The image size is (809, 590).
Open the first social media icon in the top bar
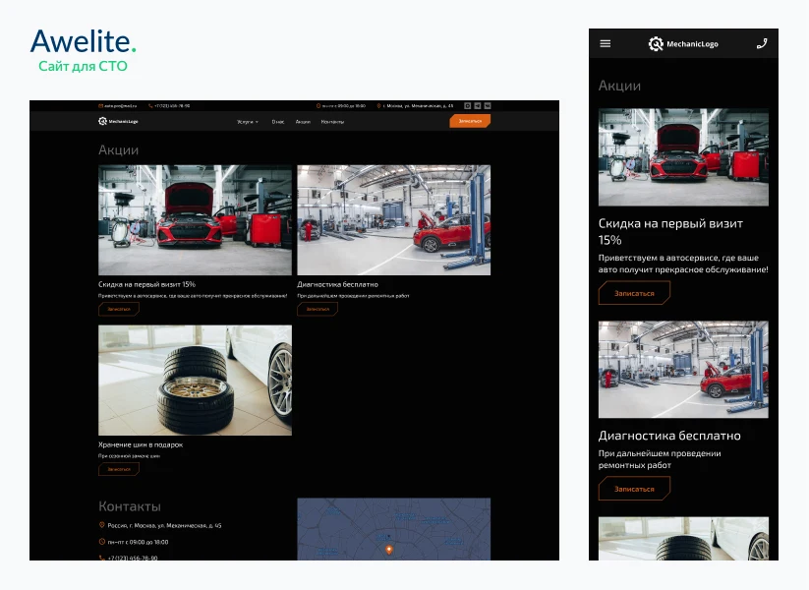(x=468, y=106)
